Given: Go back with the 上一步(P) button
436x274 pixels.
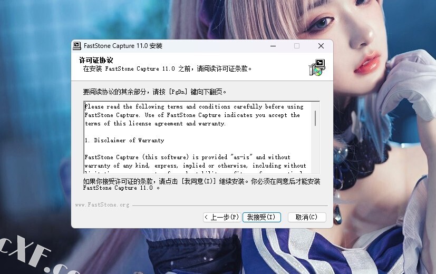Looking at the screenshot, I should 222,217.
